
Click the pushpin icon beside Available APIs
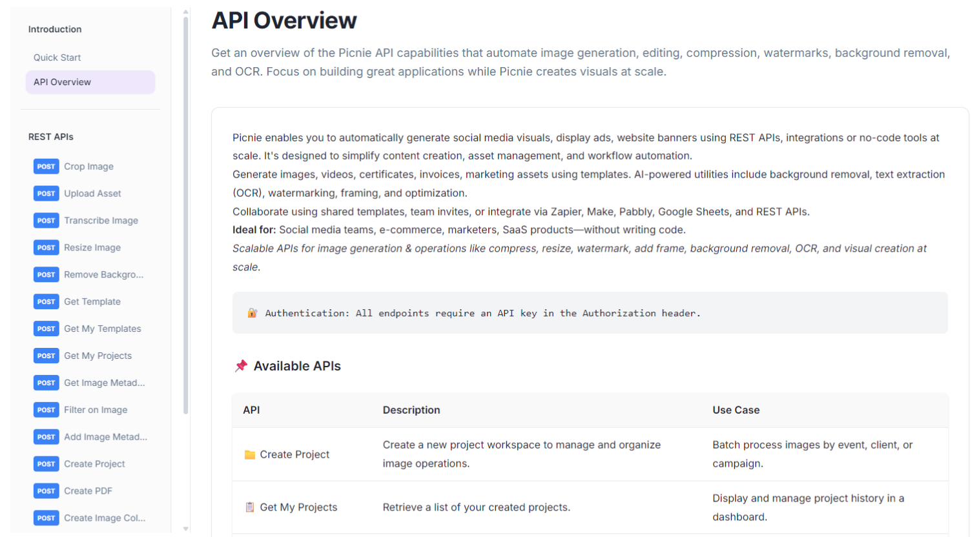(x=242, y=366)
